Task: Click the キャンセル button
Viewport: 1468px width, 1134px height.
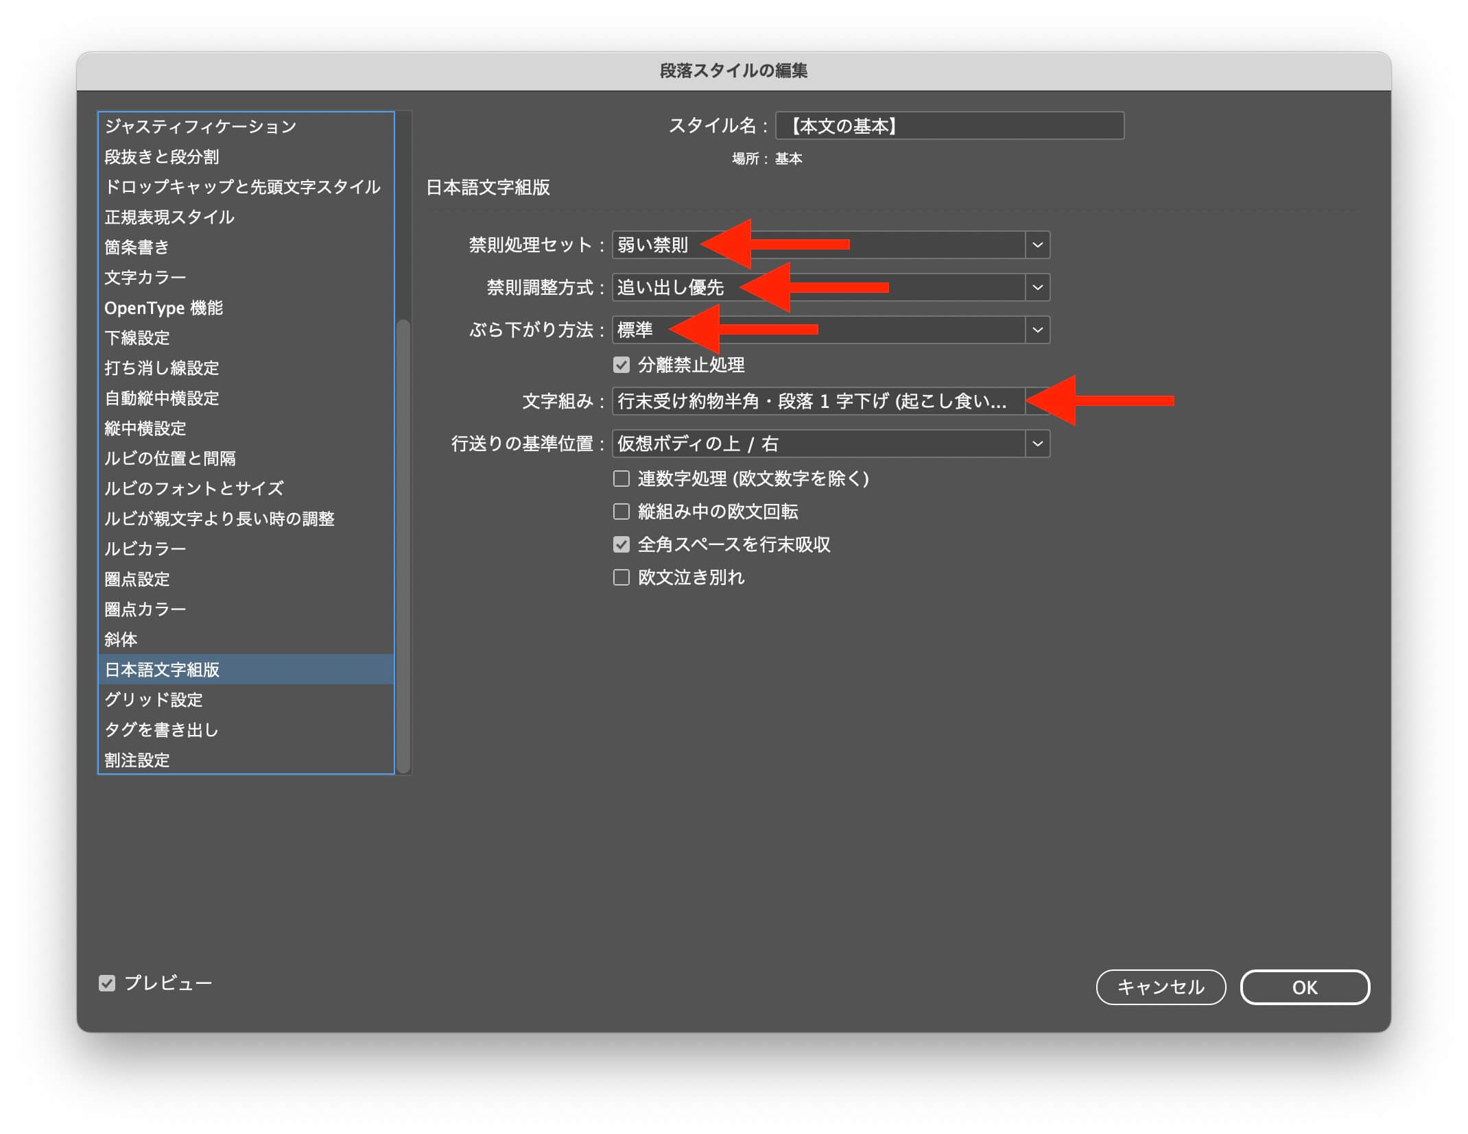Action: [1161, 987]
